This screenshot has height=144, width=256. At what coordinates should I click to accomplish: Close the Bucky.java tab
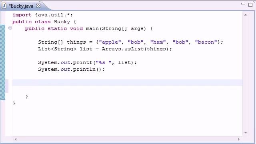click(x=38, y=6)
